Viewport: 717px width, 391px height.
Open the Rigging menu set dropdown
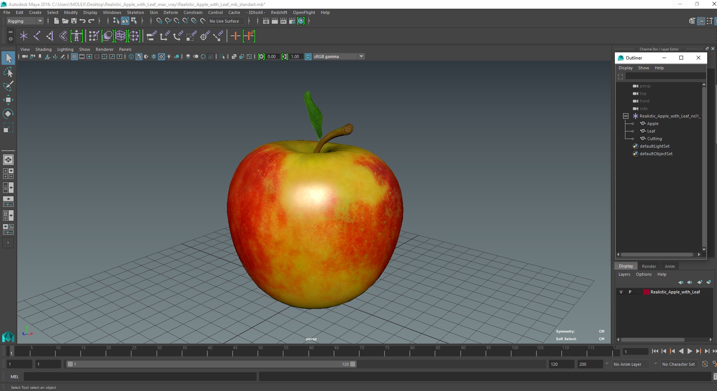(25, 21)
